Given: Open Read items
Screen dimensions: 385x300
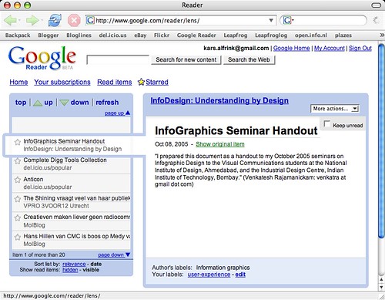Looking at the screenshot, I should [x=115, y=82].
